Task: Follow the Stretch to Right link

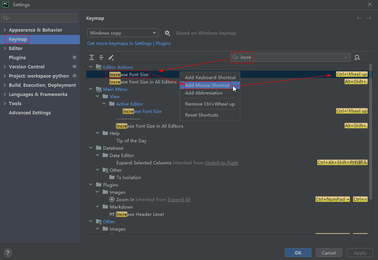Action: point(221,163)
